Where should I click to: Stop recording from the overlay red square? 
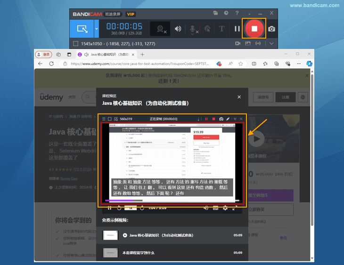(x=213, y=119)
